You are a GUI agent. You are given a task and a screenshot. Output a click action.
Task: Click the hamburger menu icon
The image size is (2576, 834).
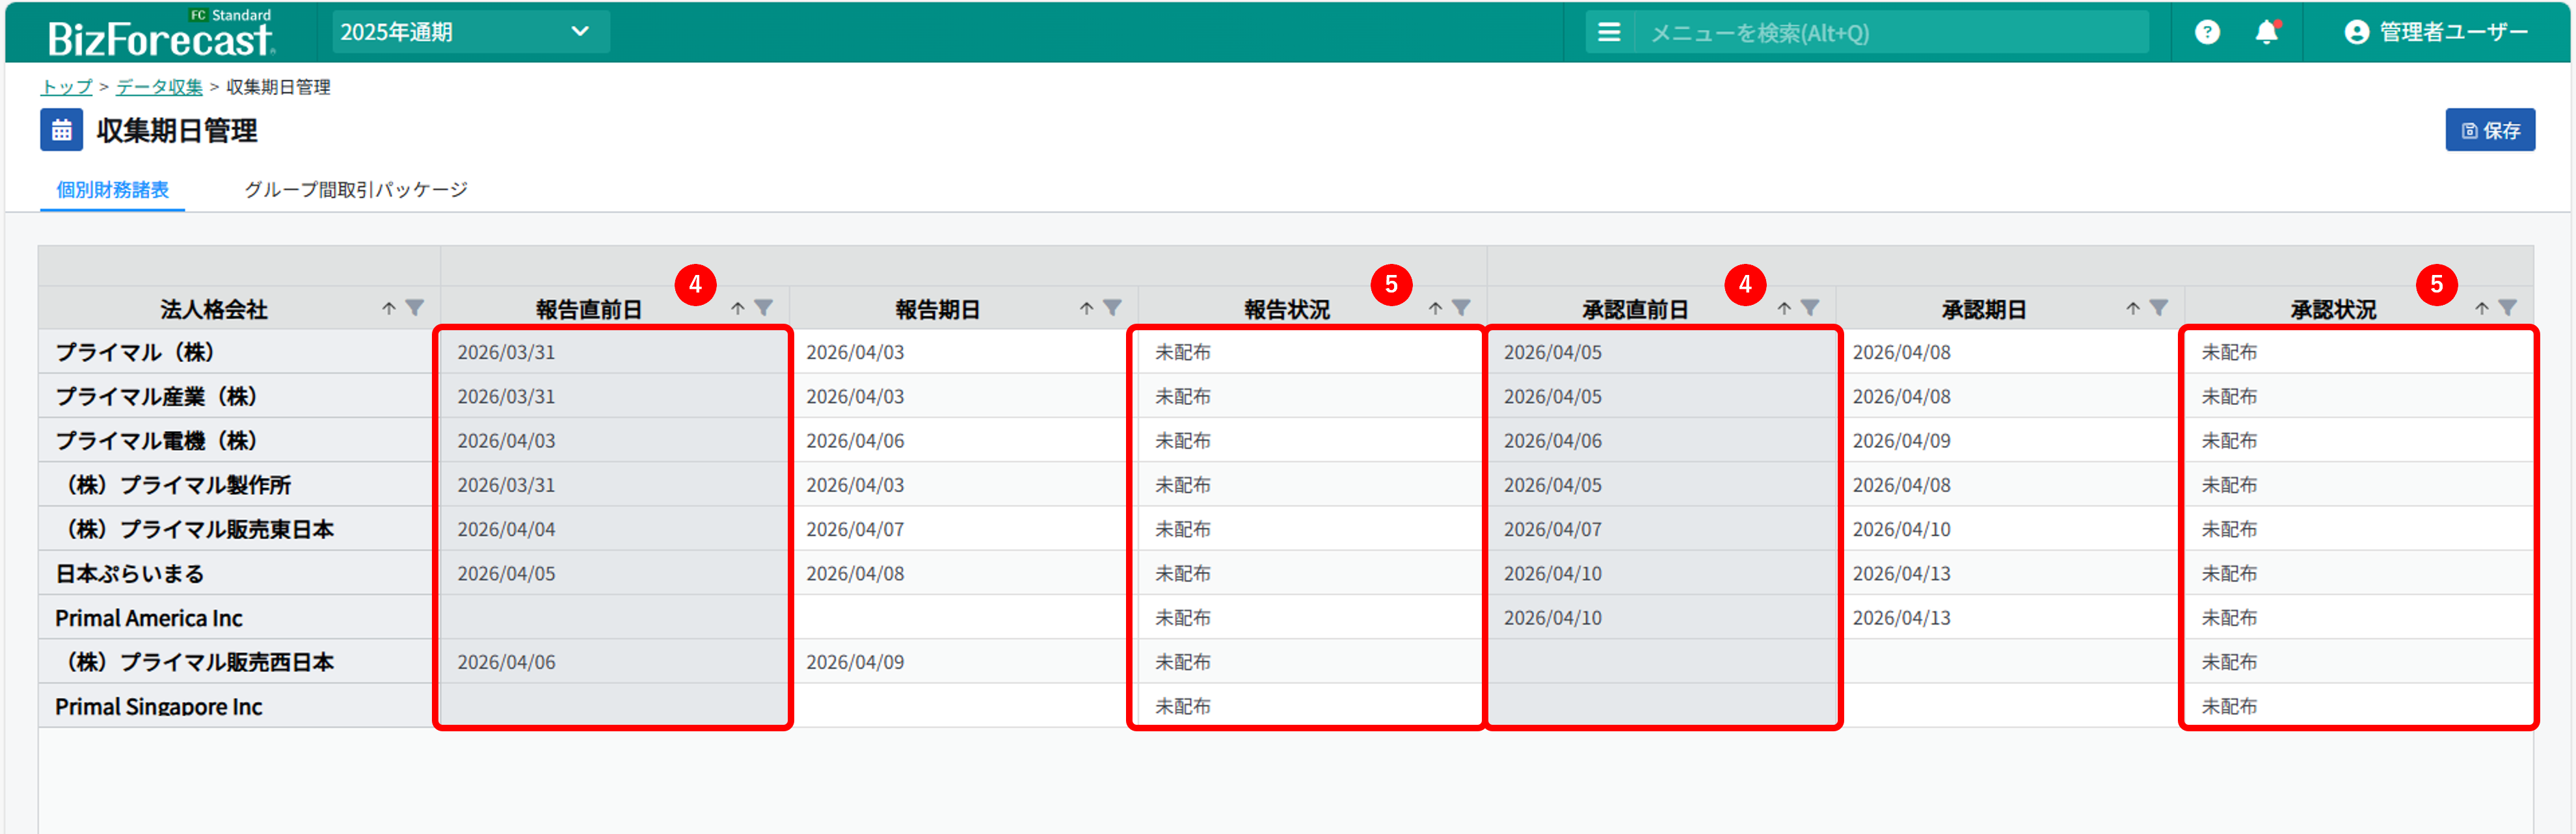[x=1609, y=33]
